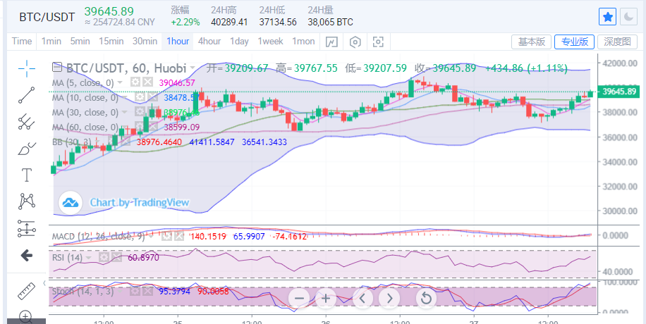The image size is (646, 324).
Task: Select the 1day interval
Action: click(239, 42)
